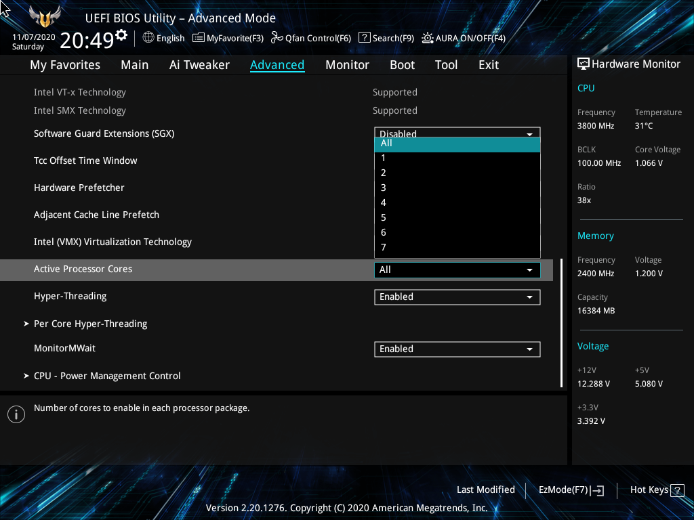
Task: Open the Active Processor Cores dropdown
Action: coord(457,270)
